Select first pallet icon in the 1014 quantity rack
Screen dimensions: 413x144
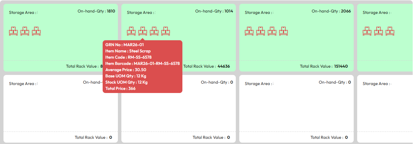(x=131, y=31)
